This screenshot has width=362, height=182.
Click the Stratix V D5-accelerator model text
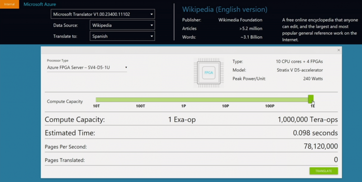point(300,70)
